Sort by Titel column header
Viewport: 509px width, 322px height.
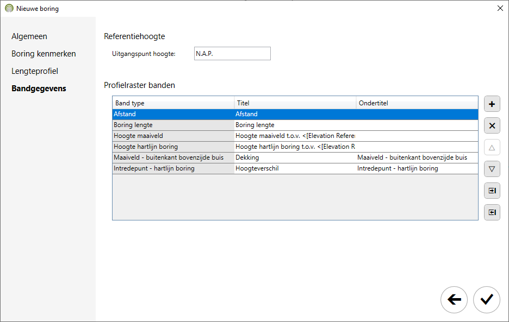(295, 103)
